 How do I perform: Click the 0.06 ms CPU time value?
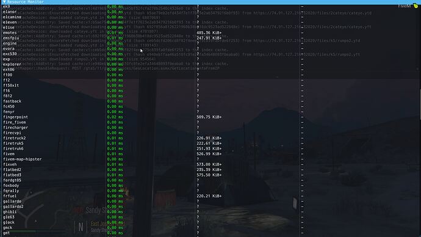115,196
